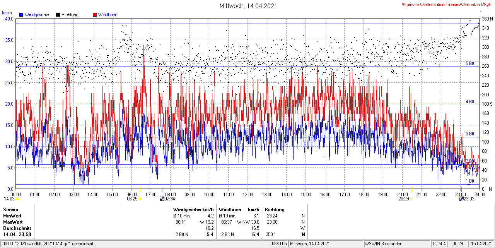Click the chart title Mittwoch, 14.04.2021
495x248 pixels.
click(x=248, y=6)
